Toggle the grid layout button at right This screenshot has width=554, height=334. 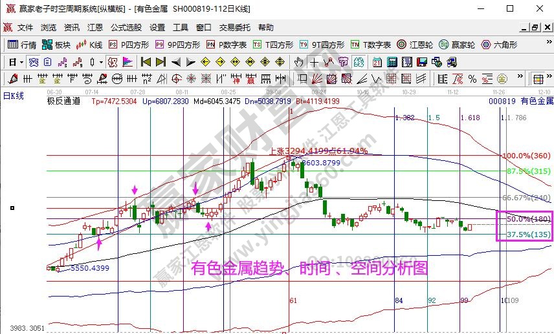(x=538, y=79)
